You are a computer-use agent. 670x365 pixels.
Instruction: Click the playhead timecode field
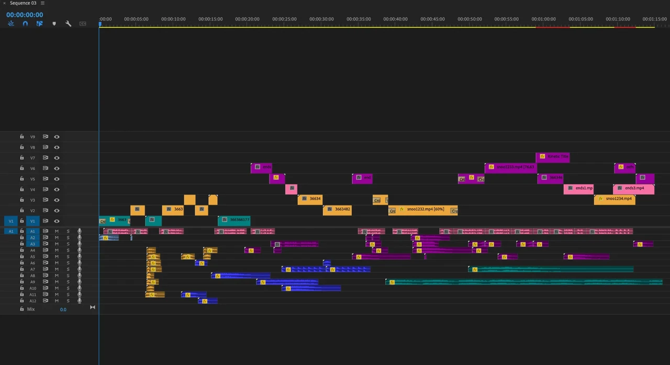[x=25, y=15]
